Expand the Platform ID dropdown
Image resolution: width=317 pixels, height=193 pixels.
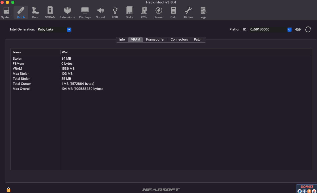289,29
